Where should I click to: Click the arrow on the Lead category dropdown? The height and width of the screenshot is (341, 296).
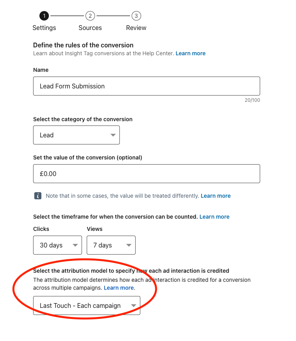[113, 135]
